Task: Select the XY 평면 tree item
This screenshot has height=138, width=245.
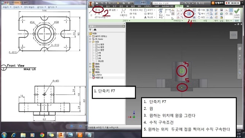Action: tap(100, 50)
